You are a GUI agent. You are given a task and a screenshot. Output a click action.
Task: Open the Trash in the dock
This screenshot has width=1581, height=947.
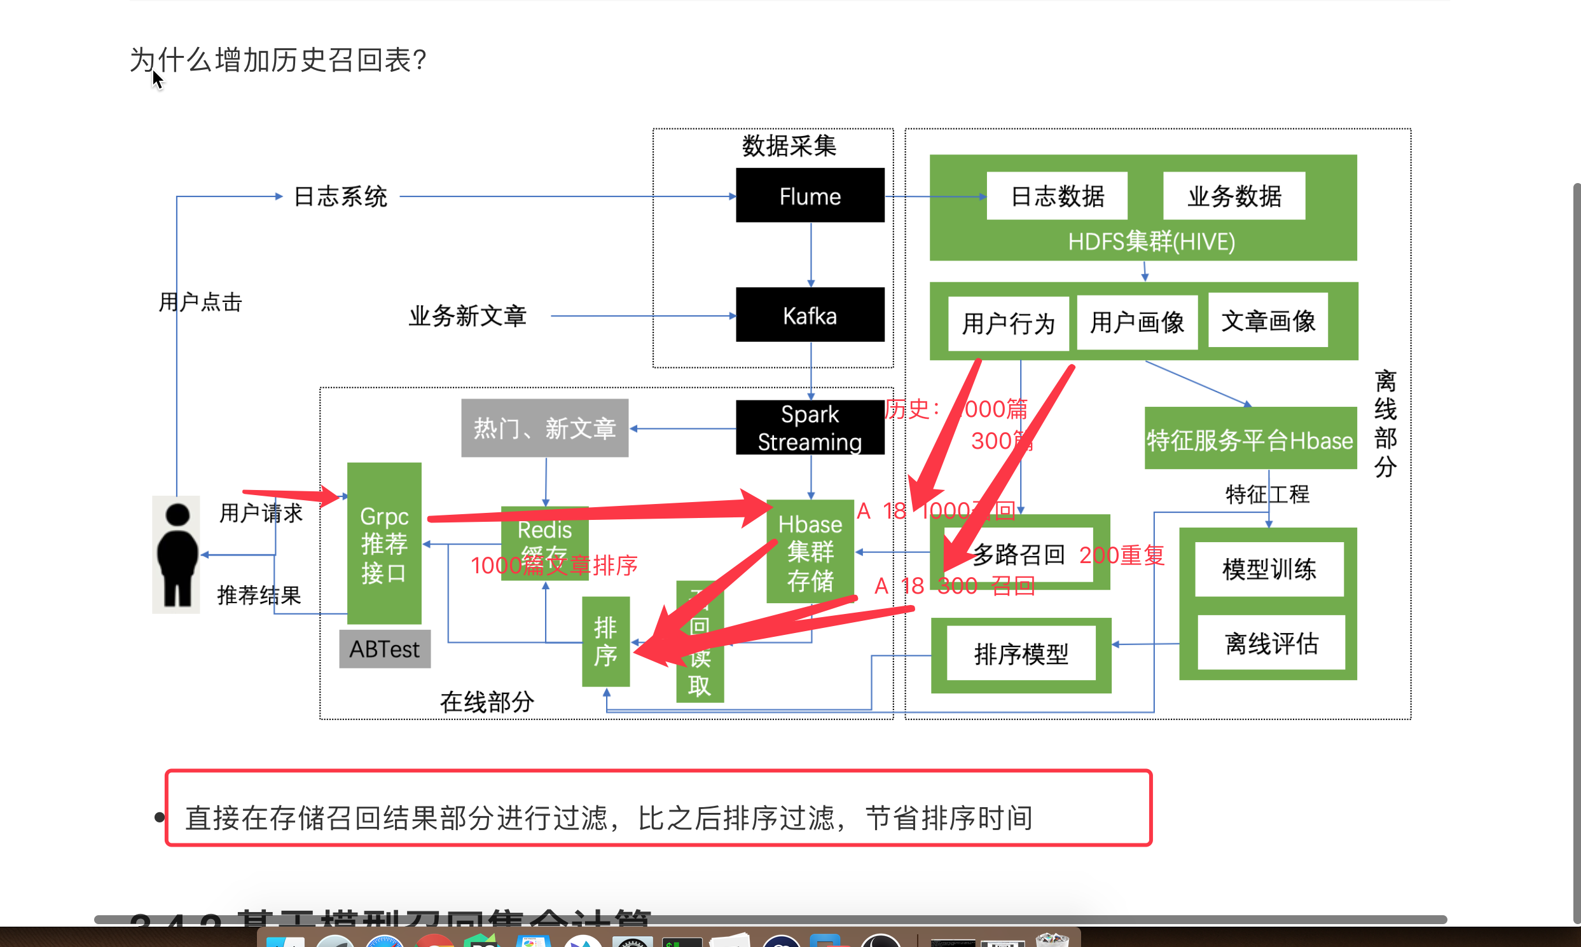pos(1053,941)
